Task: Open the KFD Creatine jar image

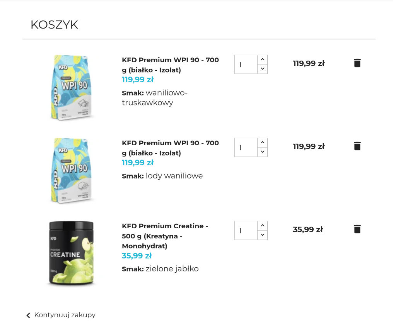Action: click(x=71, y=253)
